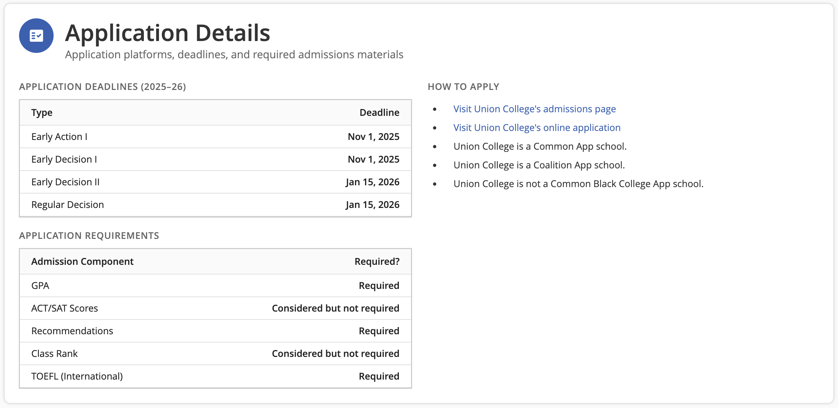Screen dimensions: 838x408
Task: Click the Early Decision I deadline date
Action: (x=374, y=159)
